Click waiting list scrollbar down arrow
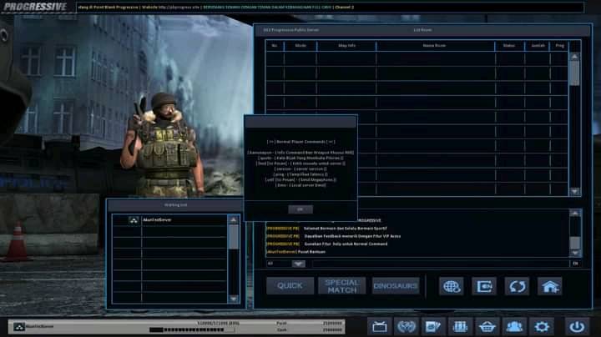The height and width of the screenshot is (337, 601). click(x=234, y=299)
